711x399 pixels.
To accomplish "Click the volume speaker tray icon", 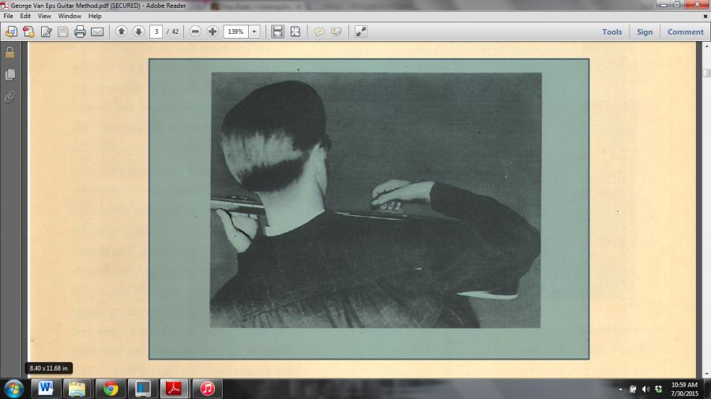I will (x=646, y=389).
